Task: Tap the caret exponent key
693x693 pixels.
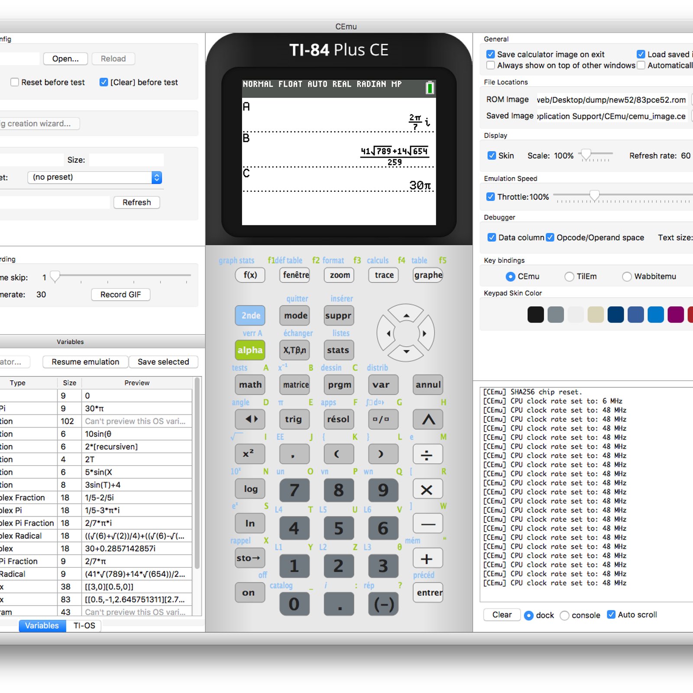Action: [x=428, y=419]
